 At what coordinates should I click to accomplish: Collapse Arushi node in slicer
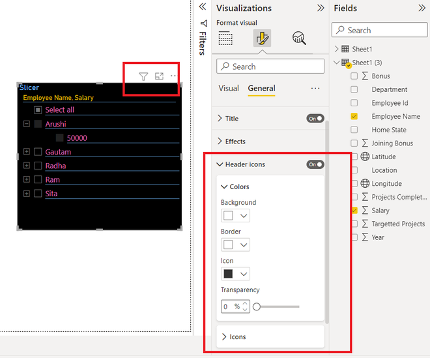(x=27, y=123)
